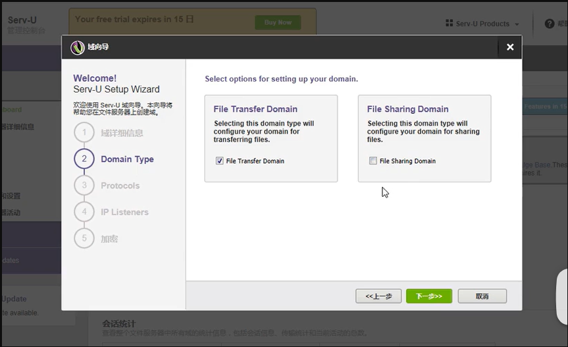The height and width of the screenshot is (347, 568).
Task: Click the Welcome! heading in wizard sidebar
Action: [95, 78]
